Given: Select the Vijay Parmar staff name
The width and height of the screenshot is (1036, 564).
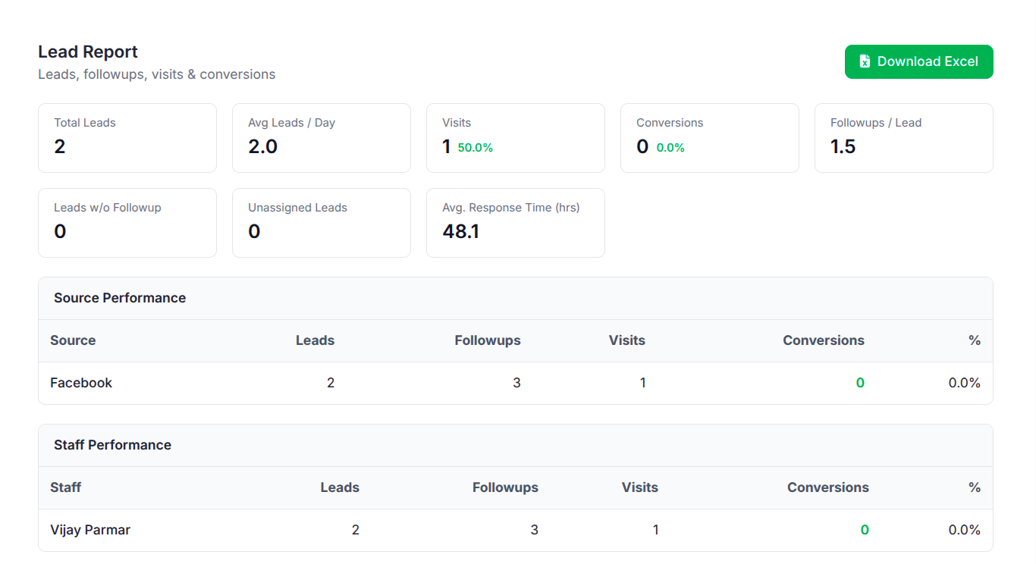Looking at the screenshot, I should 90,530.
